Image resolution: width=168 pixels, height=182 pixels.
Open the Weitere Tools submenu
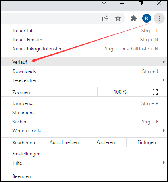coord(84,131)
